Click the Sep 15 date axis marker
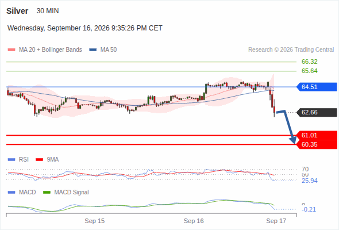The width and height of the screenshot is (339, 230). point(94,221)
